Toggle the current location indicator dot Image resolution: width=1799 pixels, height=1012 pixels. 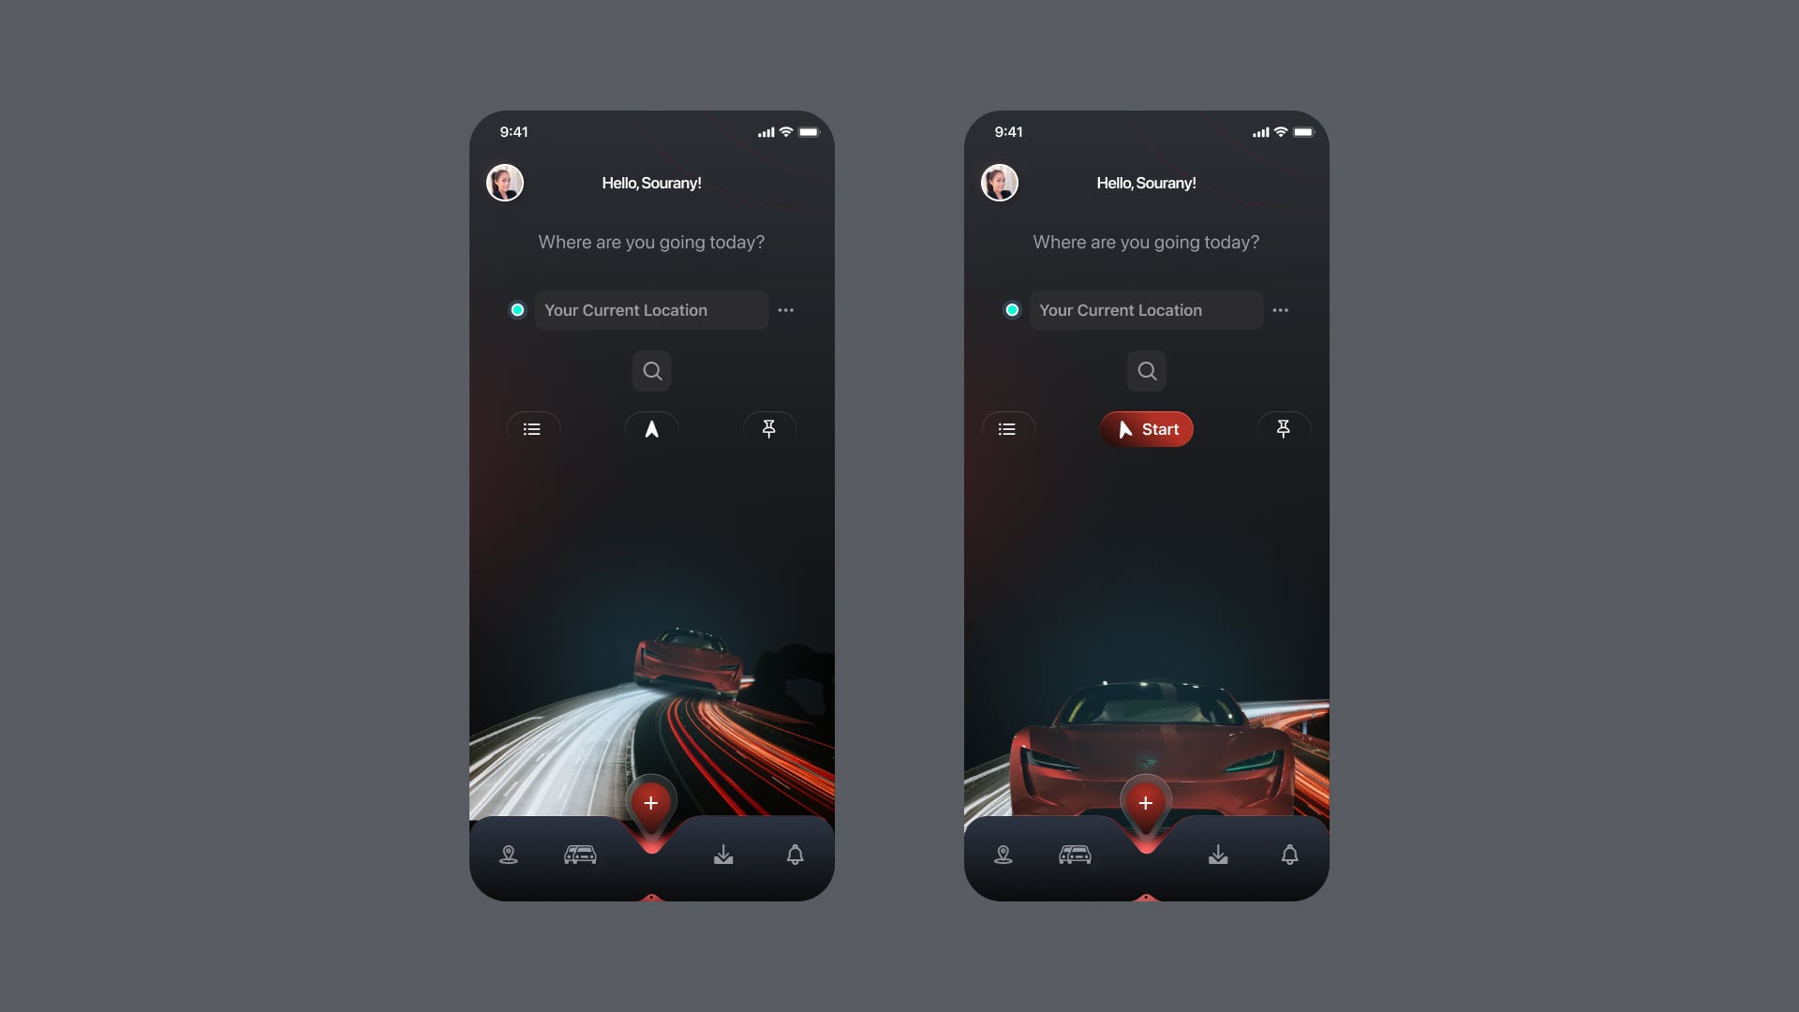click(518, 310)
